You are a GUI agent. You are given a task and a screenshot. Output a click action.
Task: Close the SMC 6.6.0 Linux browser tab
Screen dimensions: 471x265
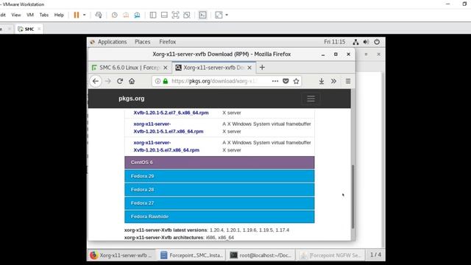click(x=165, y=68)
